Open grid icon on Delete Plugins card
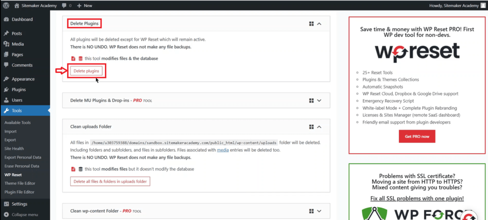Screen dimensions: 488x220 (x=311, y=24)
